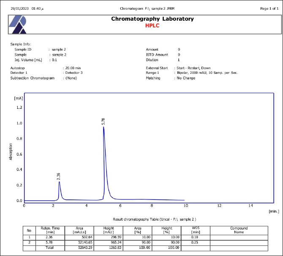The height and width of the screenshot is (256, 283).
Task: Click the Result chromatography Table caption
Action: [x=154, y=219]
